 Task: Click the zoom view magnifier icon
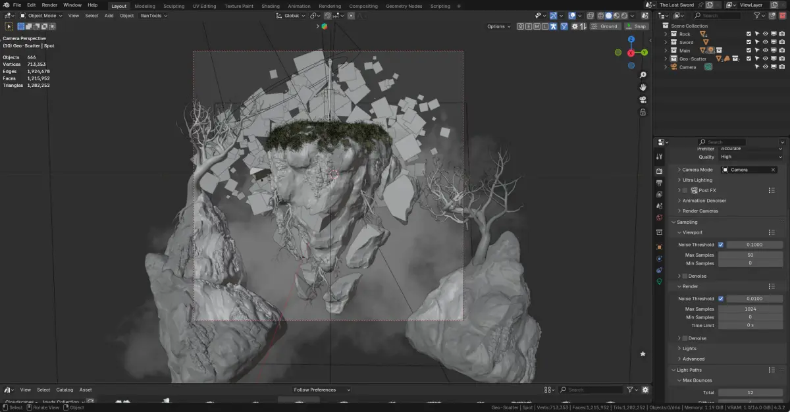click(643, 75)
